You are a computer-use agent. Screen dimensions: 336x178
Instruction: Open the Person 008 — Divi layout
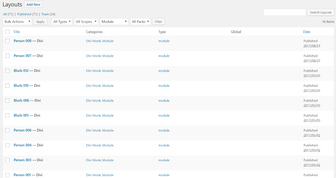pos(23,41)
